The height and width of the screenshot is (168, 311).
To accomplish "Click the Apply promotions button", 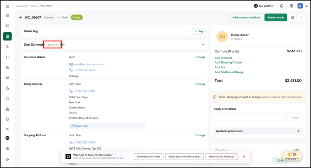I will click(x=296, y=118).
